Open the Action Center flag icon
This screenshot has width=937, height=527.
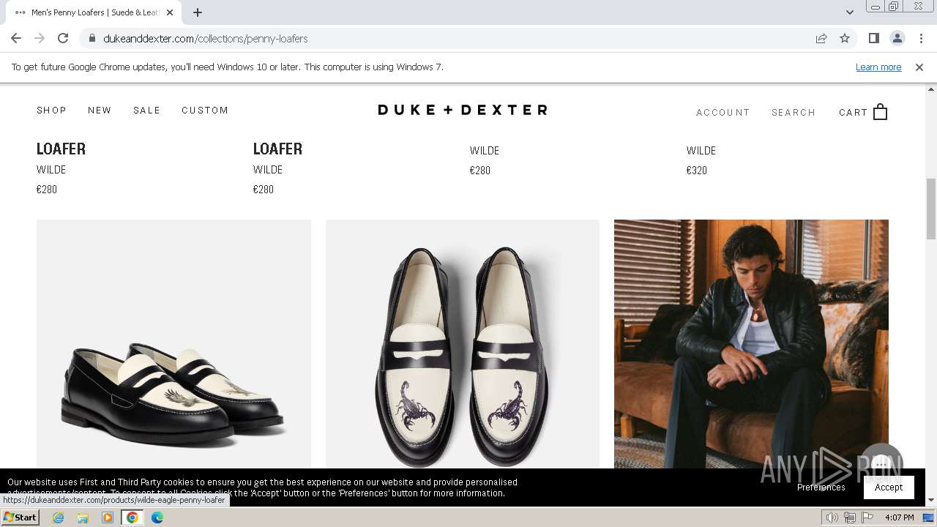[x=867, y=517]
